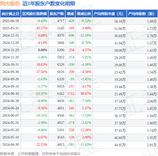Image resolution: width=158 pixels, height=156 pixels.
Task: Click the date cell 2024-05-31
Action: (x=10, y=123)
